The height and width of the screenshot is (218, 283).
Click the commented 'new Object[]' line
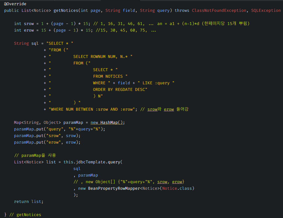pyautogui.click(x=129, y=182)
